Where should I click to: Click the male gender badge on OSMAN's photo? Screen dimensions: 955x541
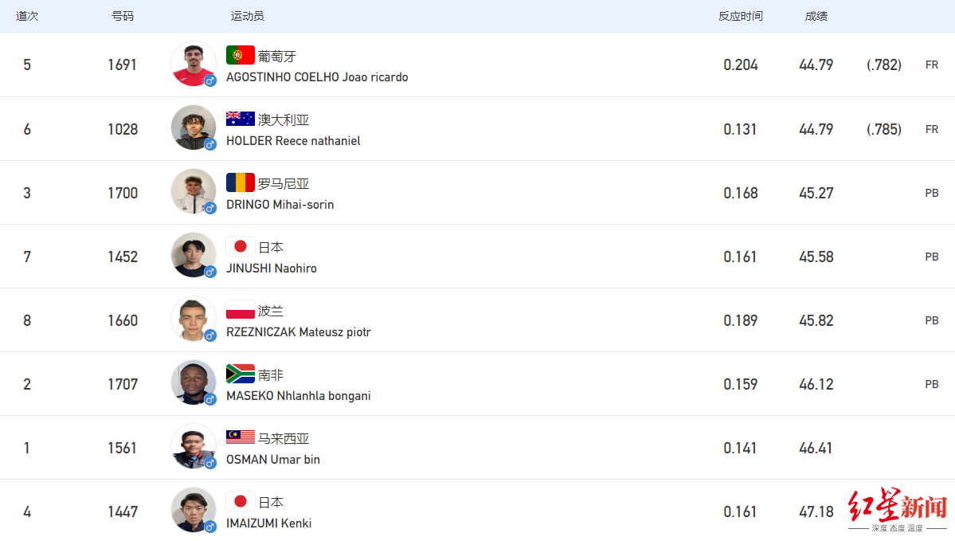click(210, 463)
